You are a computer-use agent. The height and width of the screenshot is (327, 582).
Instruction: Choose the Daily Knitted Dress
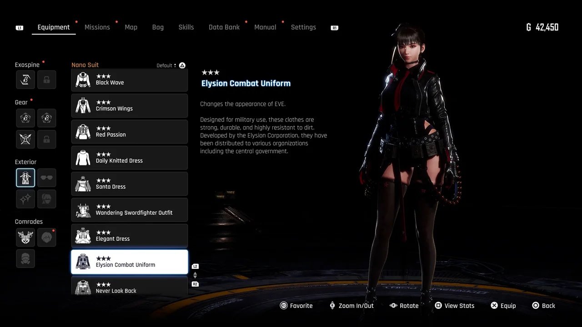130,158
